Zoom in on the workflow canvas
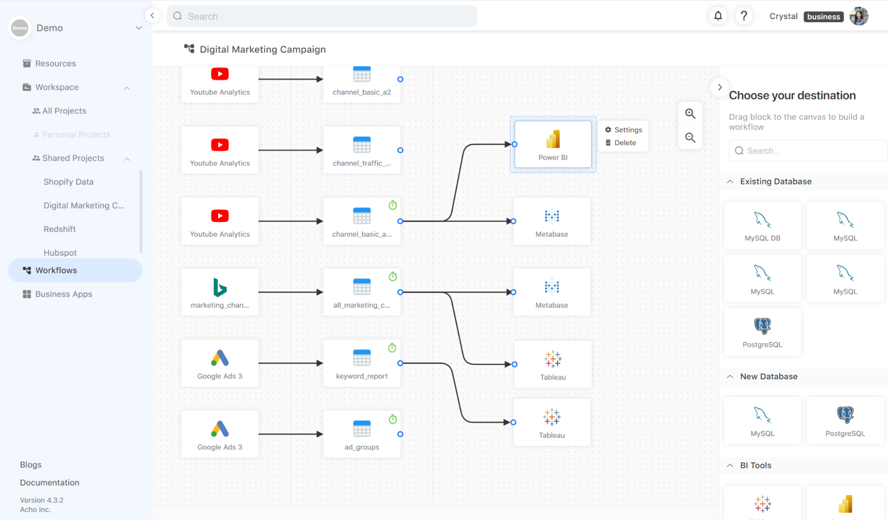The image size is (888, 520). 690,114
